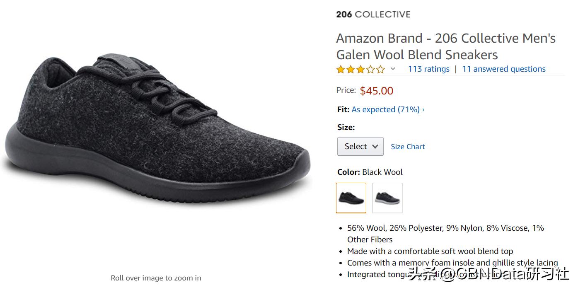Screen dimensions: 578x290
Task: Open the 113 ratings link
Action: pos(428,69)
